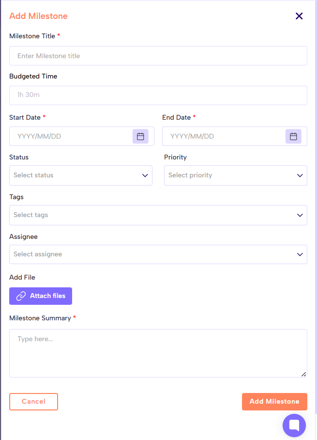Cancel the milestone form
Viewport: 317px width, 440px height.
33,402
